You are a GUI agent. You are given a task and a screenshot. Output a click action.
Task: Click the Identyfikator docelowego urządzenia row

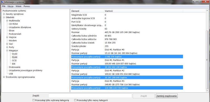pyautogui.click(x=127, y=25)
